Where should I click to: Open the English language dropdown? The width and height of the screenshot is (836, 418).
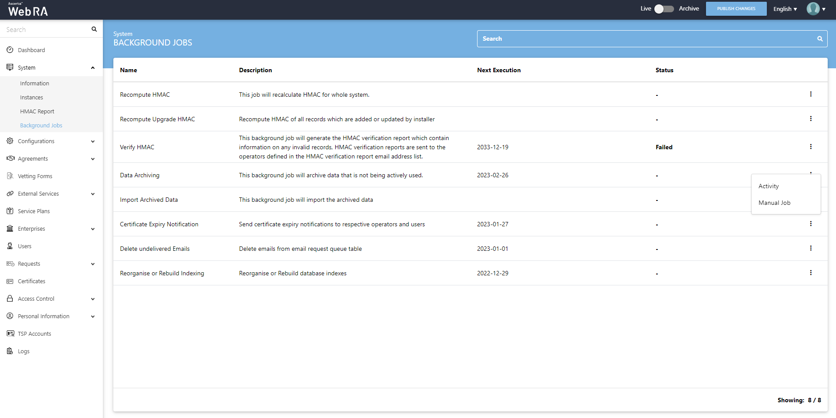click(785, 9)
